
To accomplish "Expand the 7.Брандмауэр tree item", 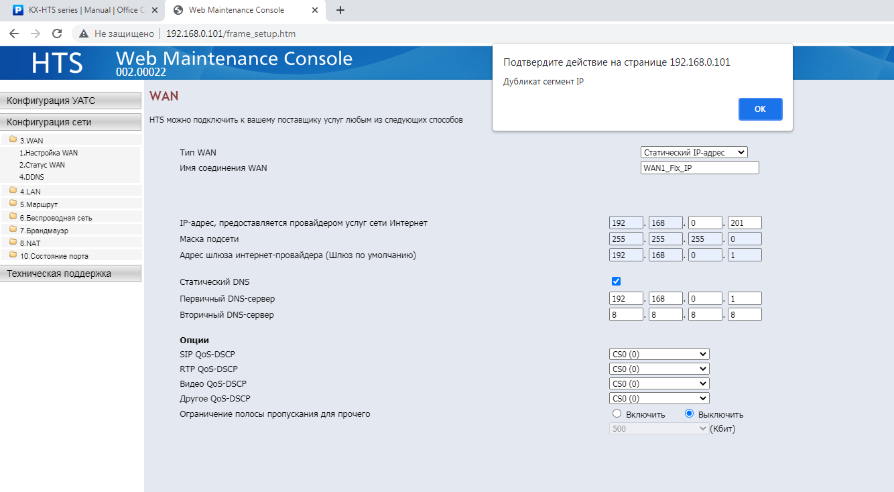I will tap(44, 231).
